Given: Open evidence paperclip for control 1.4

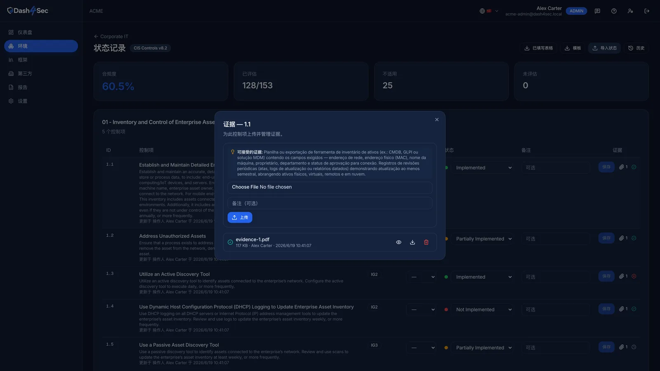Looking at the screenshot, I should click(623, 309).
